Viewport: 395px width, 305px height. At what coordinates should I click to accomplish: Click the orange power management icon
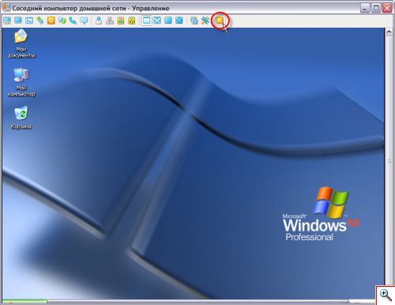(x=51, y=21)
